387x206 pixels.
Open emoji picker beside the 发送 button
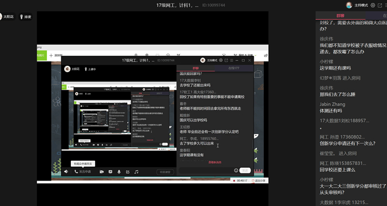point(236,170)
